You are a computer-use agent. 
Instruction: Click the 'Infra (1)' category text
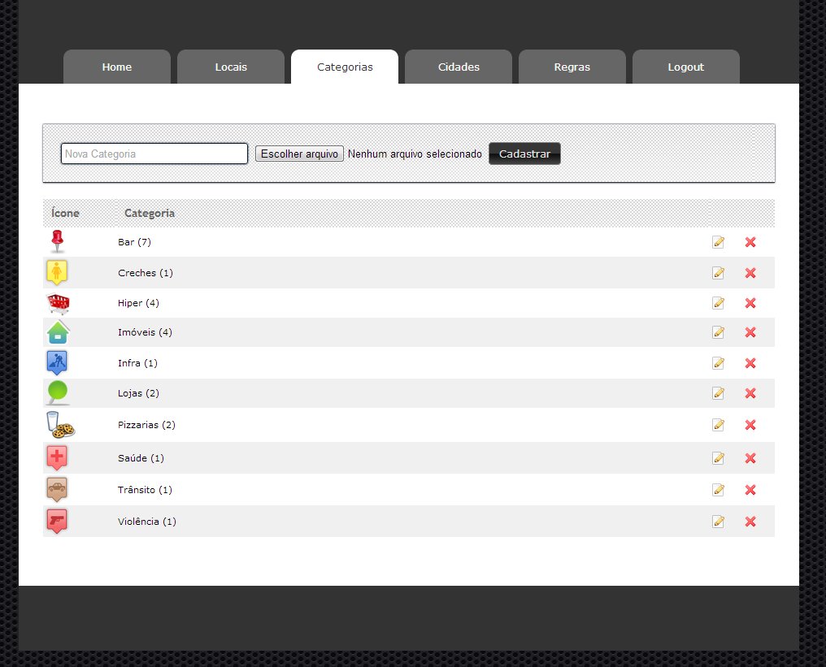click(137, 362)
